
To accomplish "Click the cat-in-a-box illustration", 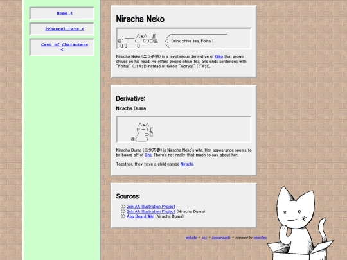I will 300,223.
